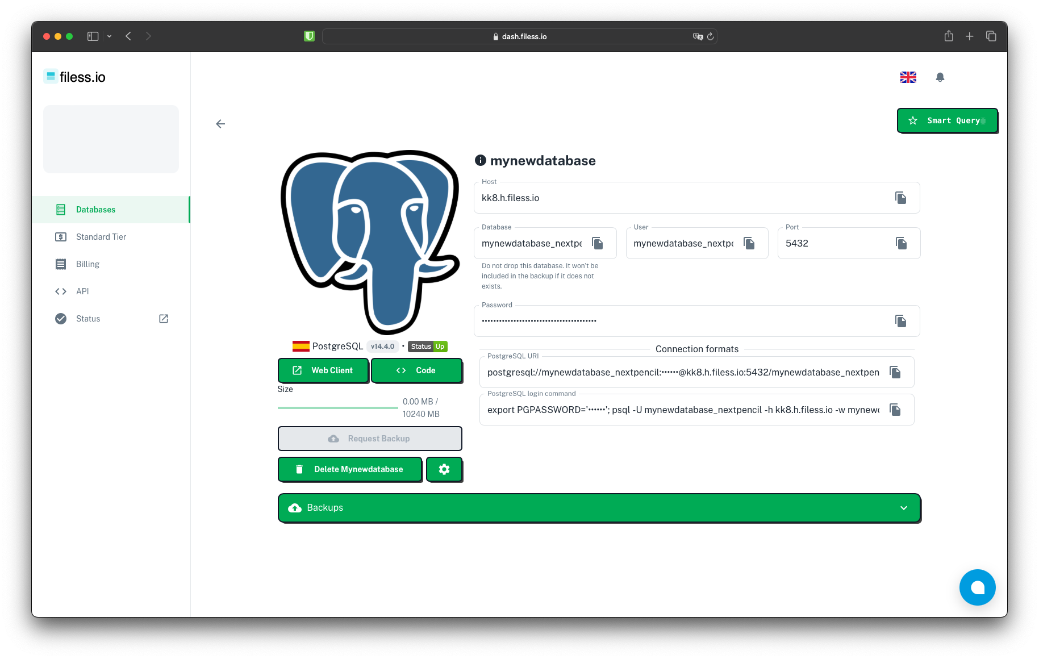This screenshot has width=1039, height=659.
Task: Open language selector UK flag
Action: click(908, 77)
